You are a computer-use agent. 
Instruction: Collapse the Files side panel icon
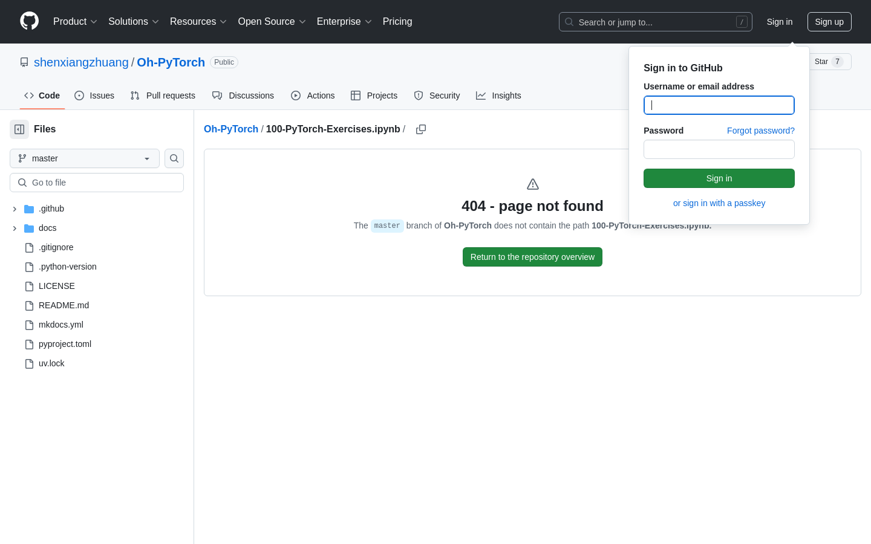pyautogui.click(x=19, y=129)
